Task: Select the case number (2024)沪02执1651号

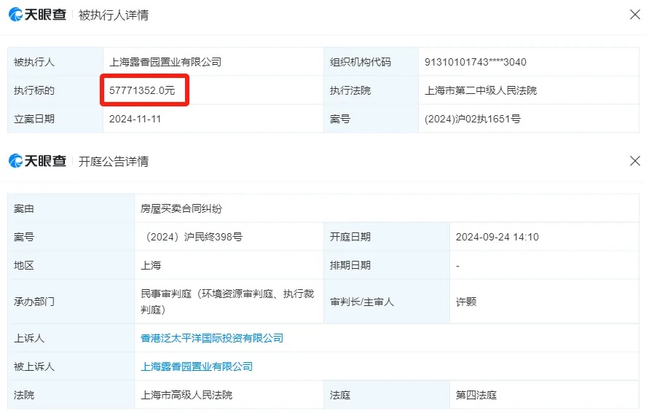Action: (x=473, y=119)
